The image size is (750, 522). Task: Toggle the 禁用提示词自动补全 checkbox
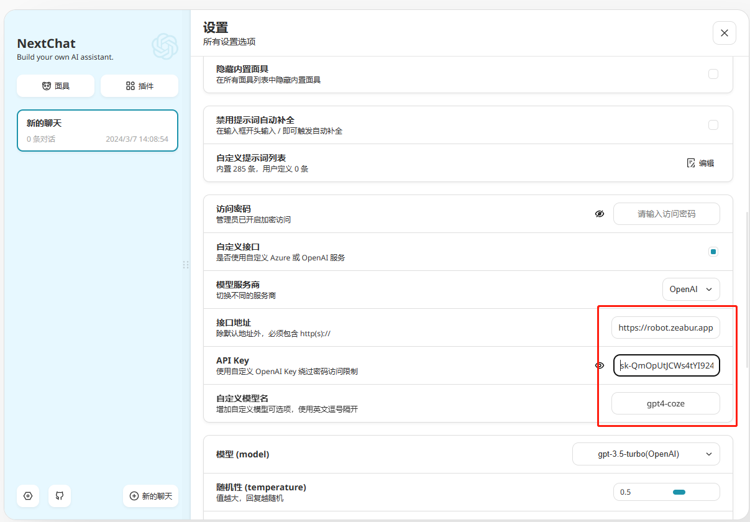[713, 125]
